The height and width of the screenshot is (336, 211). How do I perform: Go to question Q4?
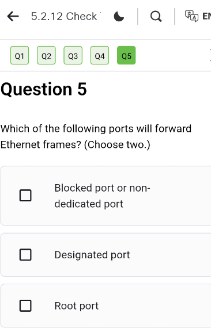tap(100, 55)
